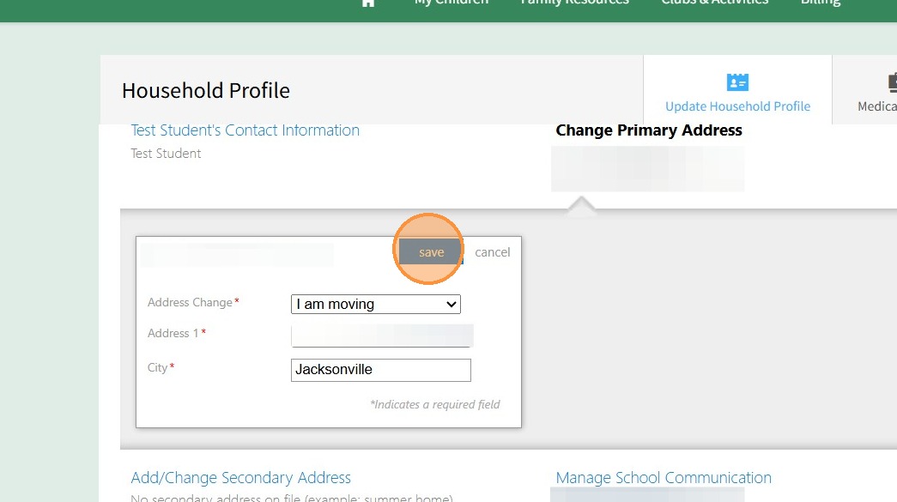Open the My Children menu

[452, 3]
